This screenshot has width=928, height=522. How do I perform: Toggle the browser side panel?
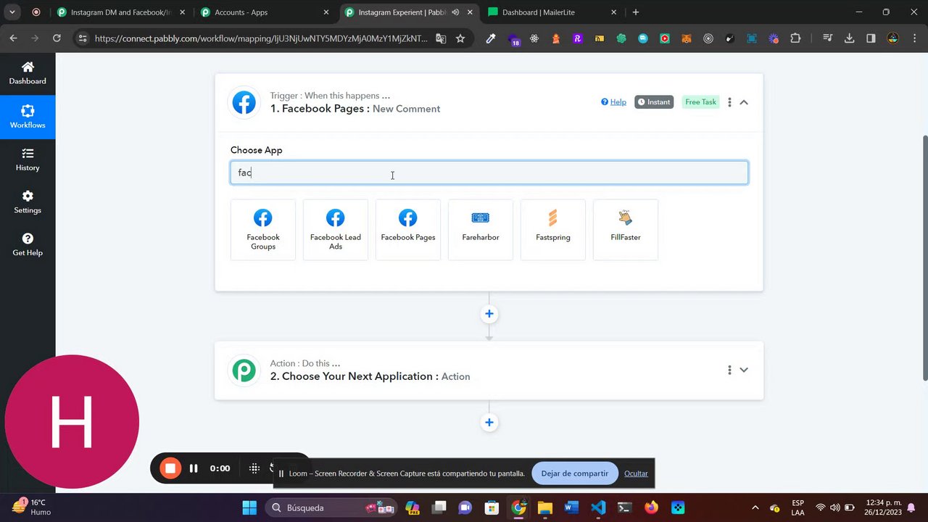click(871, 38)
